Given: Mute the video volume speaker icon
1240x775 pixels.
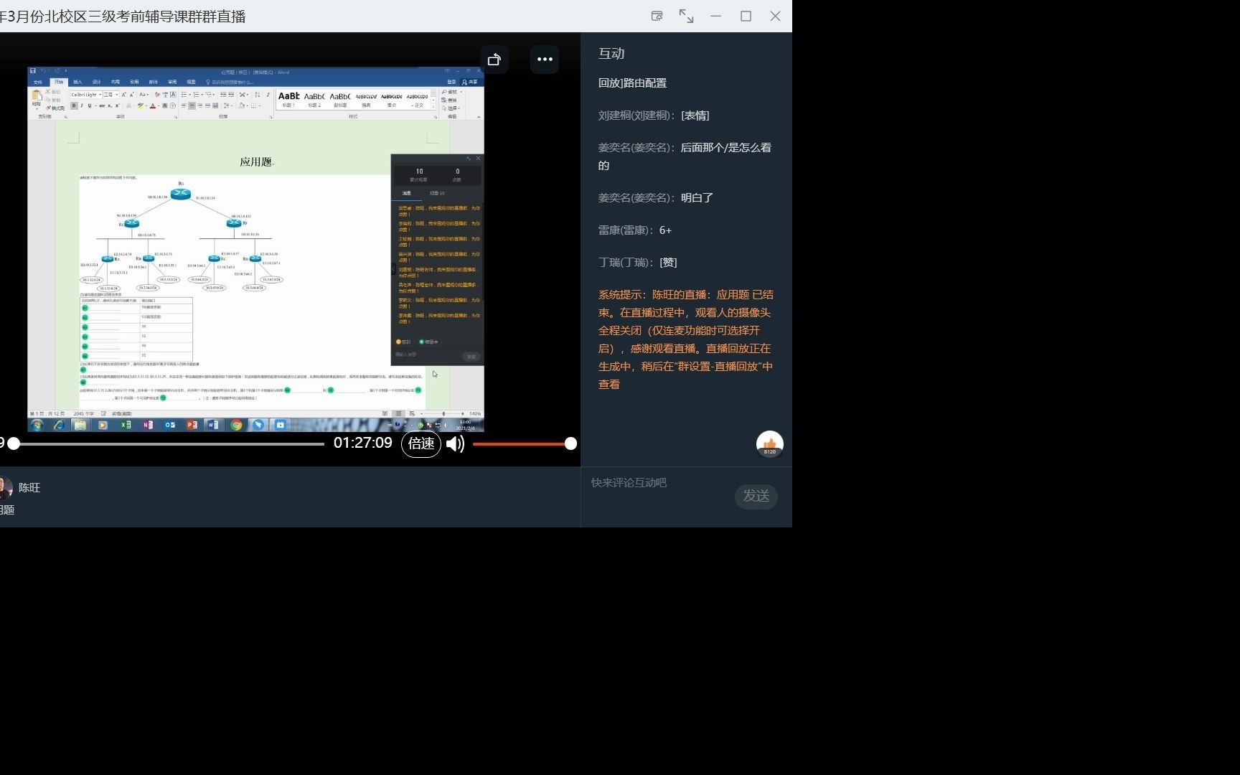Looking at the screenshot, I should (x=455, y=443).
